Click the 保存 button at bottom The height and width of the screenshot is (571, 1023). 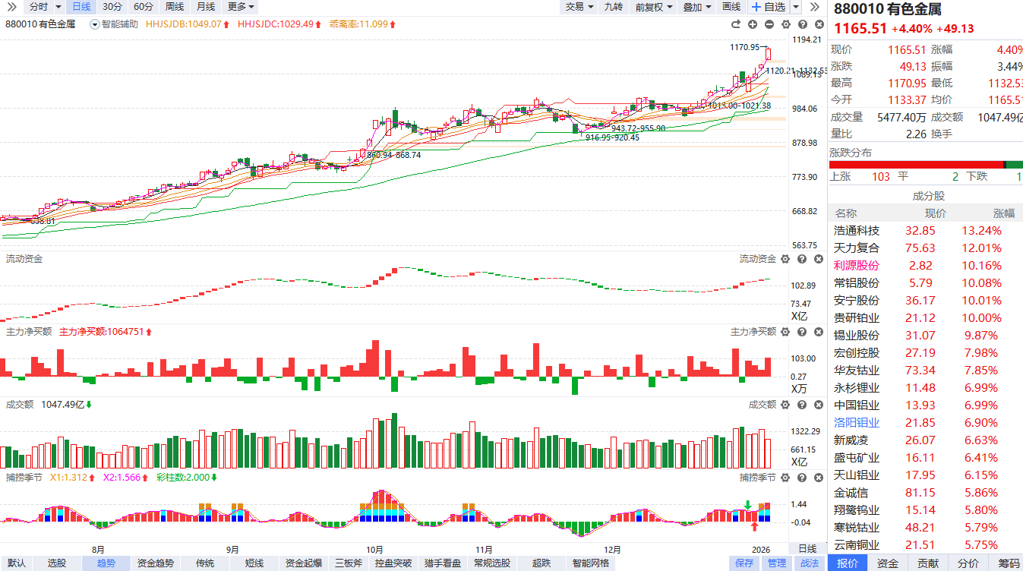[744, 563]
